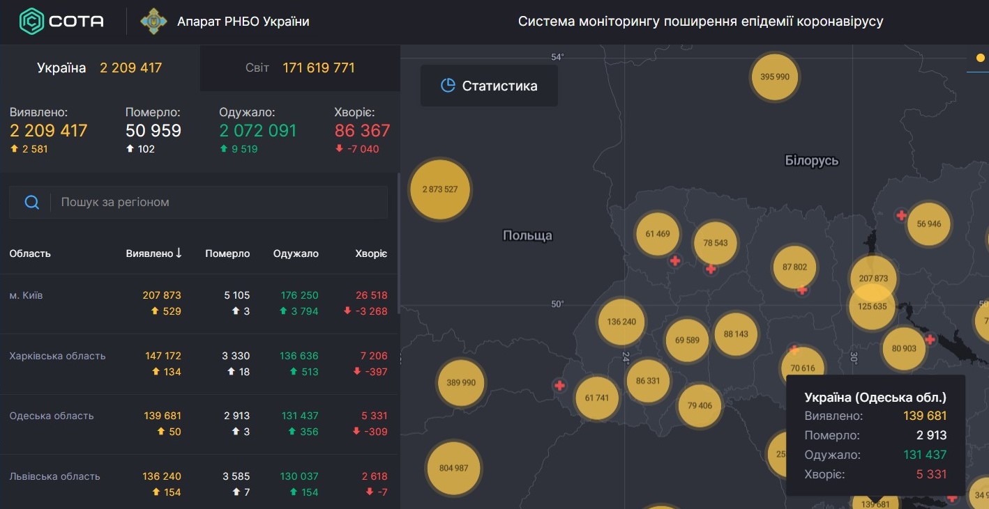Image resolution: width=989 pixels, height=509 pixels.
Task: Select Львівська область row
Action: 198,484
